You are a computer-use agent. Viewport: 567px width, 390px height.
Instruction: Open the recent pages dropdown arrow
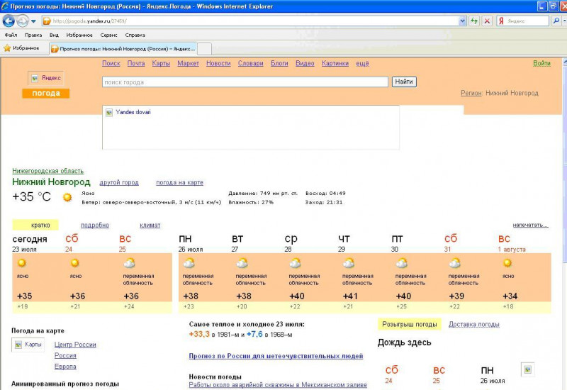pyautogui.click(x=33, y=21)
